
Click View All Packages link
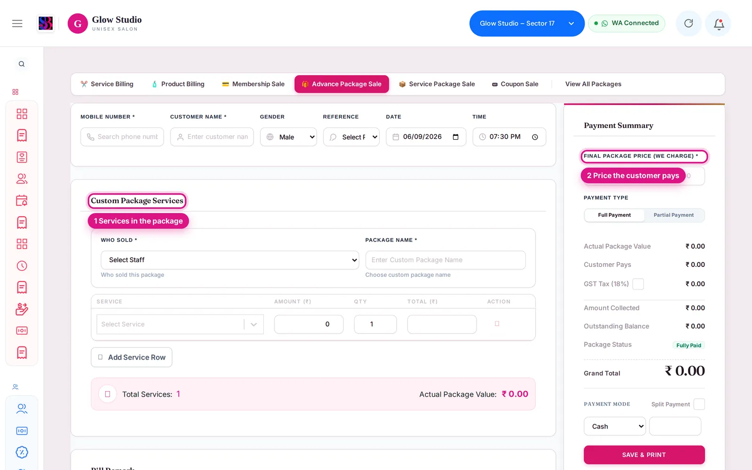point(593,84)
